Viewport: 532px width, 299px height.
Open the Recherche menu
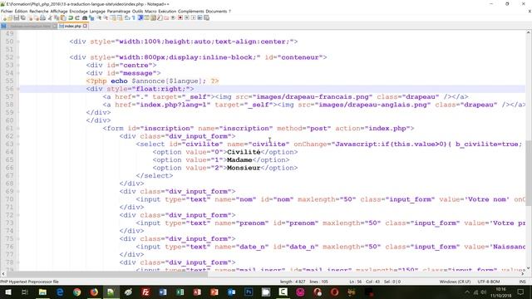click(x=39, y=11)
